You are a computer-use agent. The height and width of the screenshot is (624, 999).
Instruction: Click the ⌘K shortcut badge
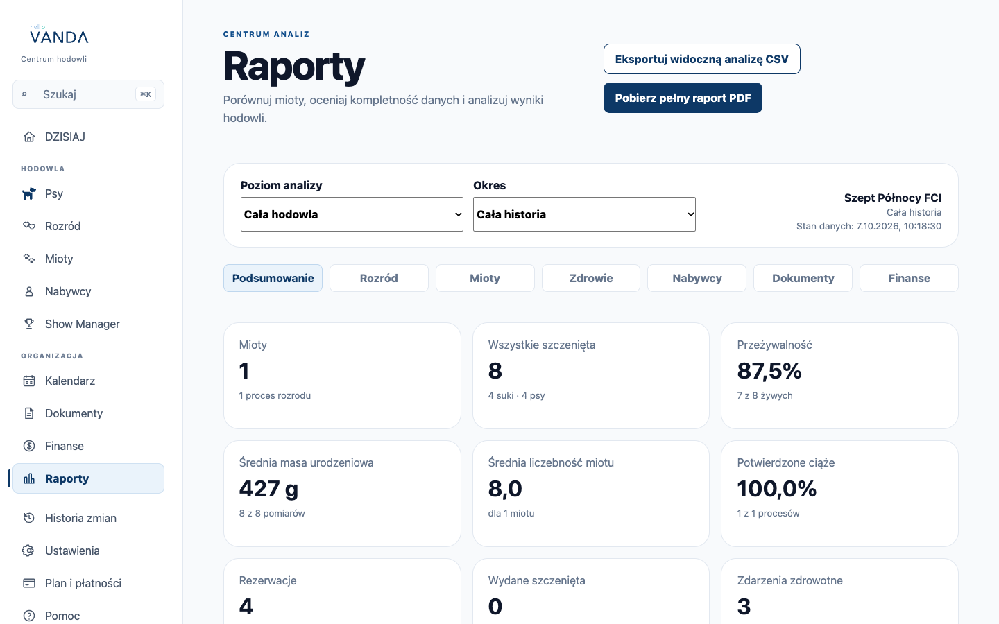point(146,94)
